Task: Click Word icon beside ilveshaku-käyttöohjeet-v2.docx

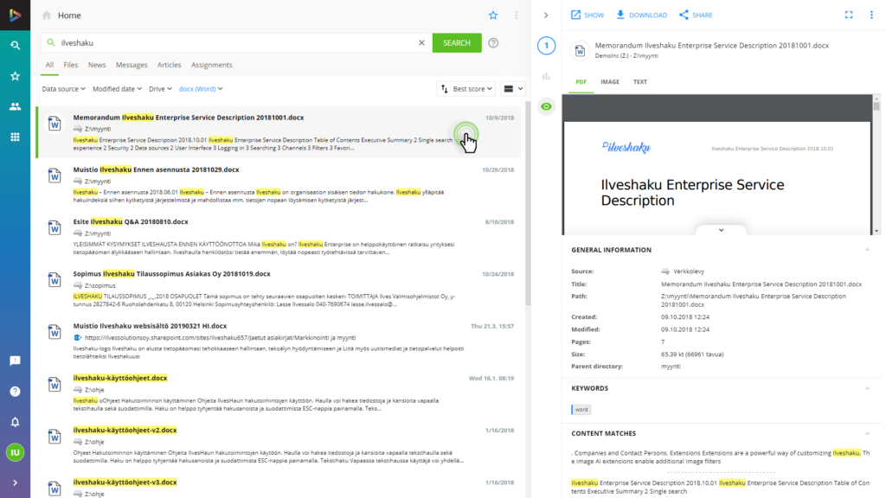Action: 55,437
